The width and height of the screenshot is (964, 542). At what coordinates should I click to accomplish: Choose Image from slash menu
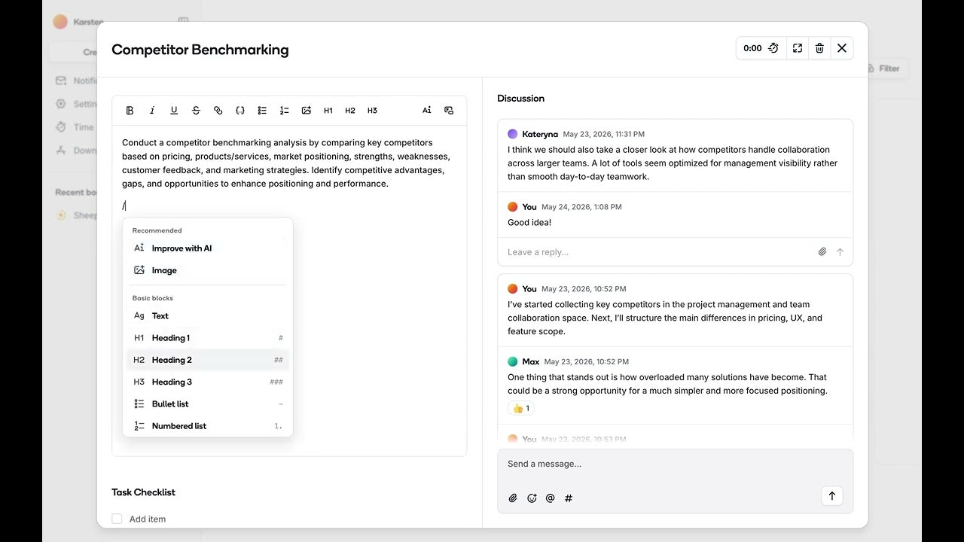tap(208, 270)
